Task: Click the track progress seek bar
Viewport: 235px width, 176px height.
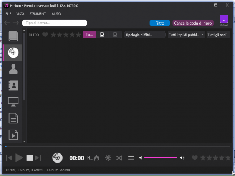Action: 118,146
